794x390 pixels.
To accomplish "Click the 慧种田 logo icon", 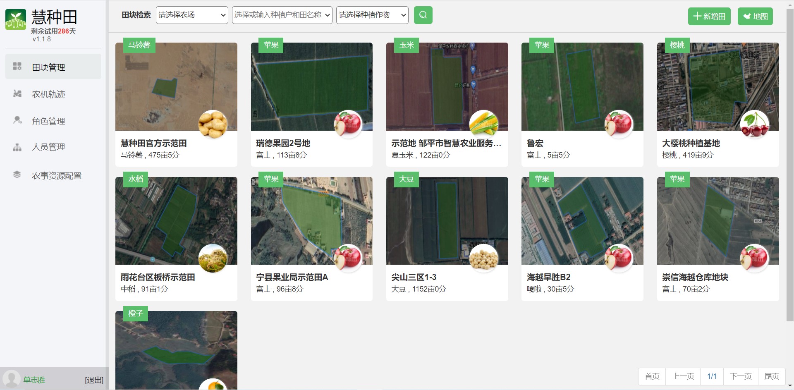I will click(16, 19).
